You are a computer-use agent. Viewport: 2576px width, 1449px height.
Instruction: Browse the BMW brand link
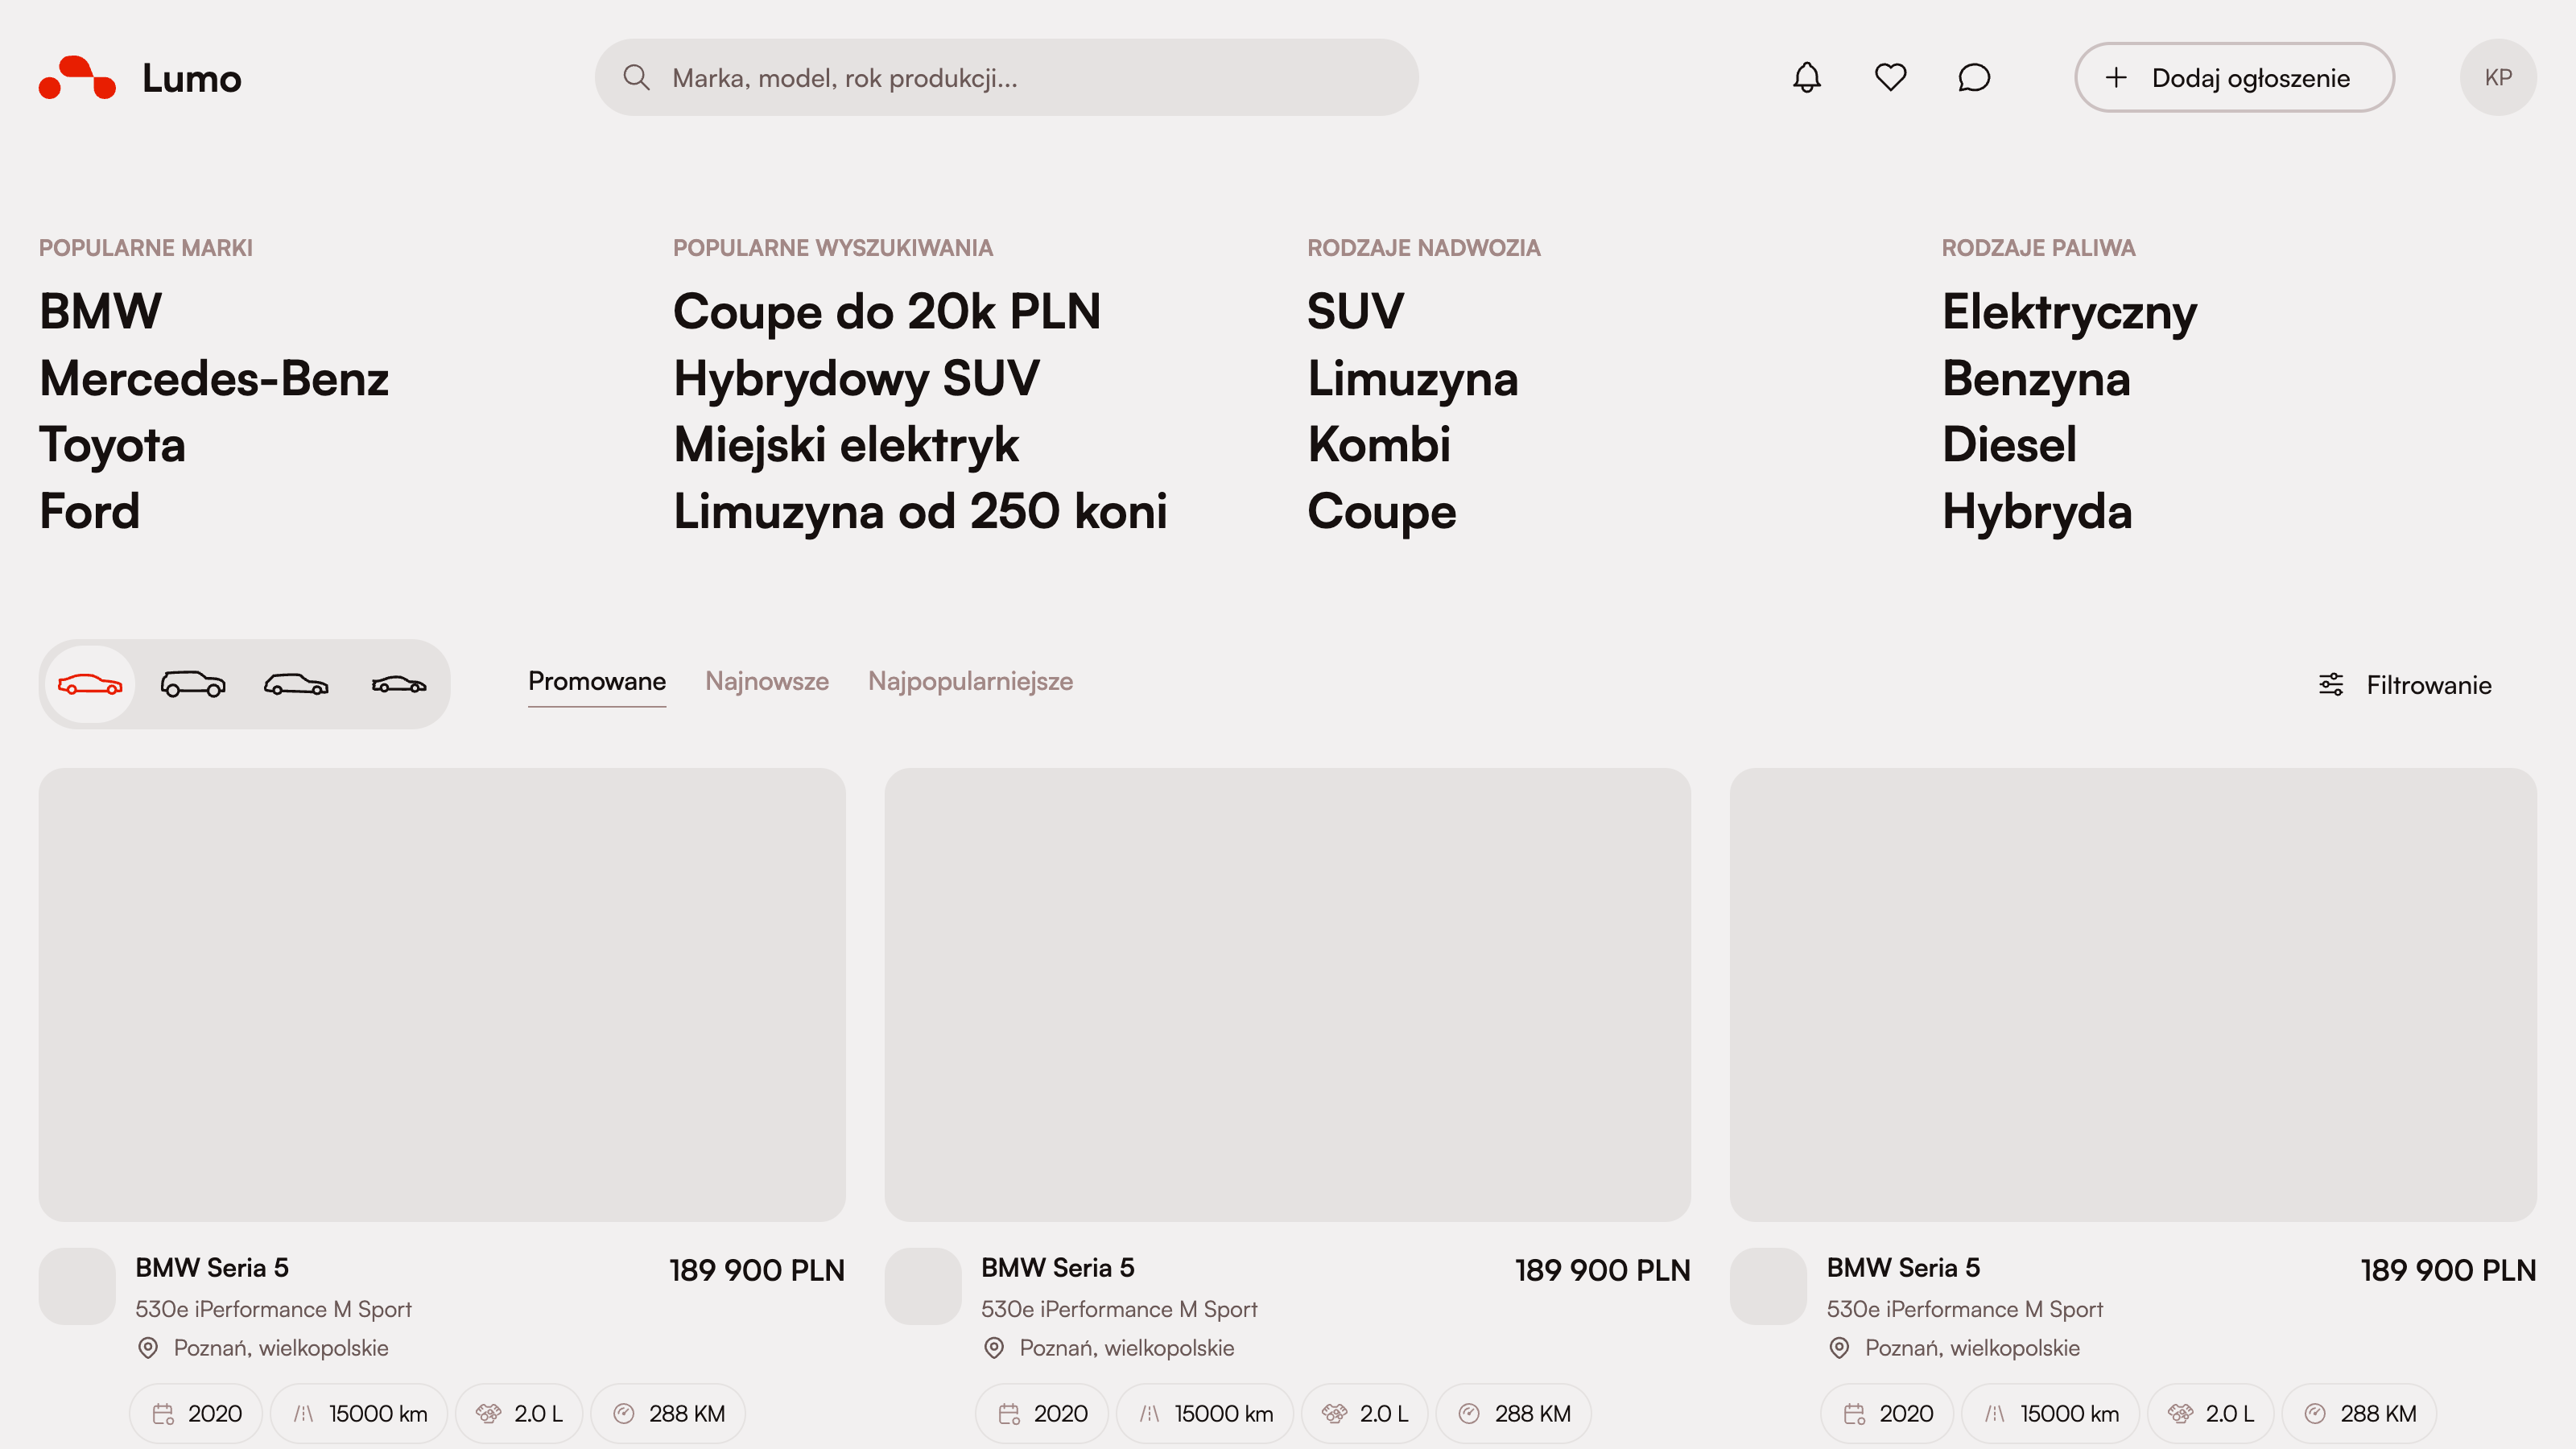[100, 311]
